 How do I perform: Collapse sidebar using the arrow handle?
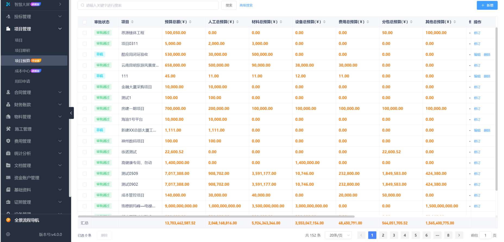coord(71,113)
